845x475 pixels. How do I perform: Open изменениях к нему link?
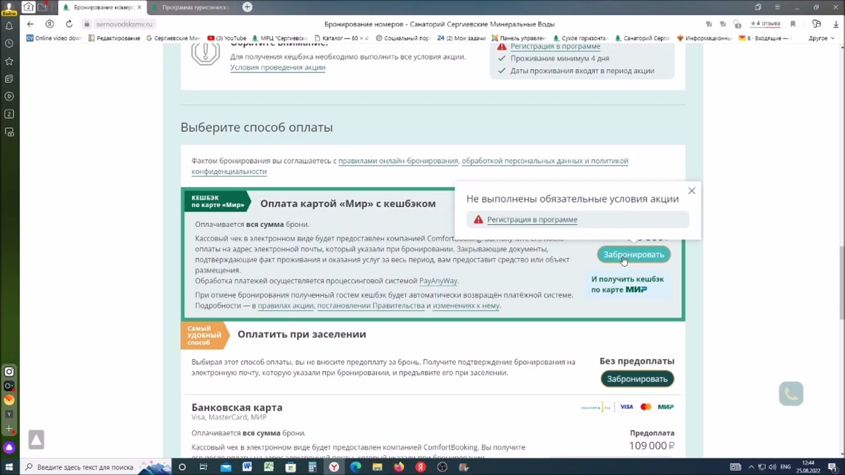click(466, 306)
